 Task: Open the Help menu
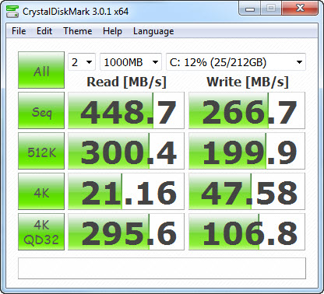(x=112, y=31)
